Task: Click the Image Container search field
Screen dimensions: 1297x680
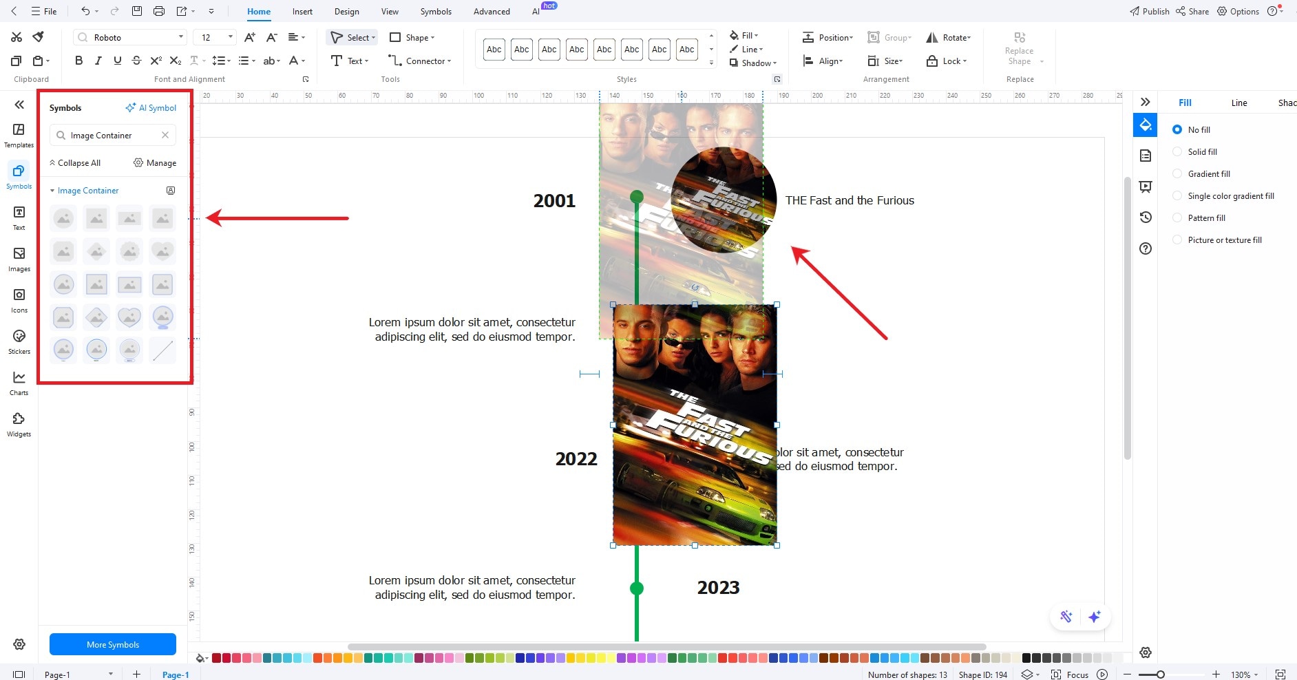Action: [113, 135]
